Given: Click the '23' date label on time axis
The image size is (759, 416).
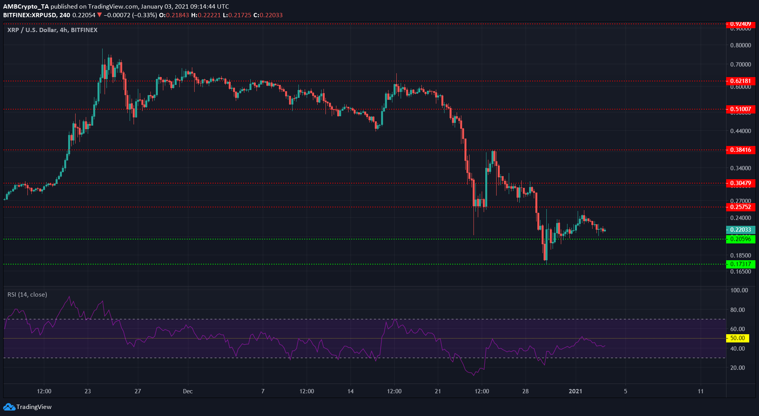Looking at the screenshot, I should tap(88, 391).
